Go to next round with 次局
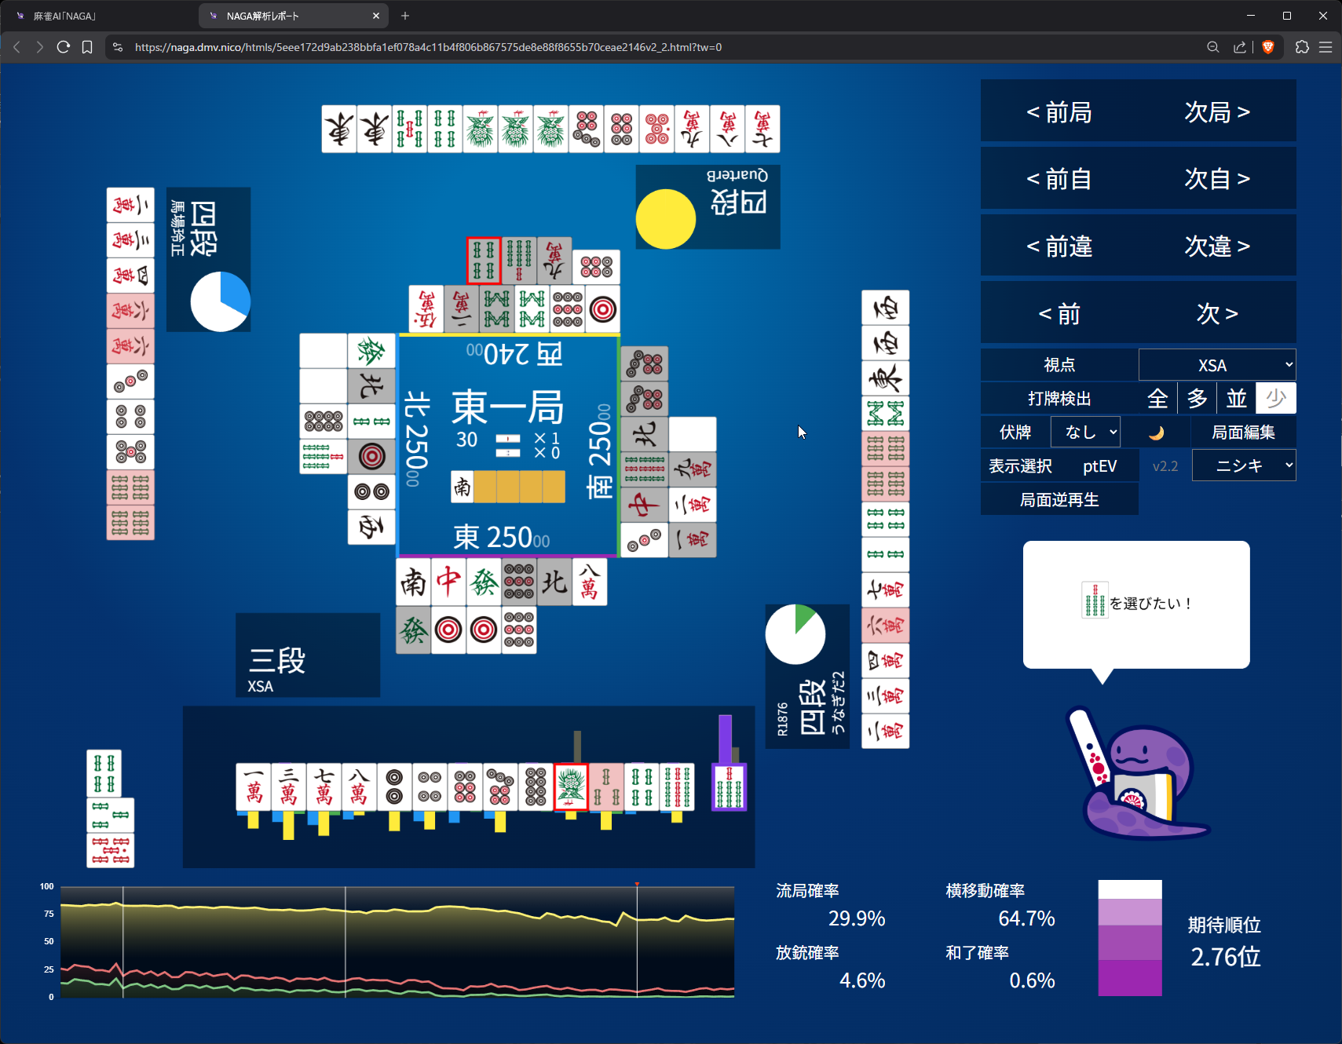The image size is (1342, 1044). (x=1216, y=112)
